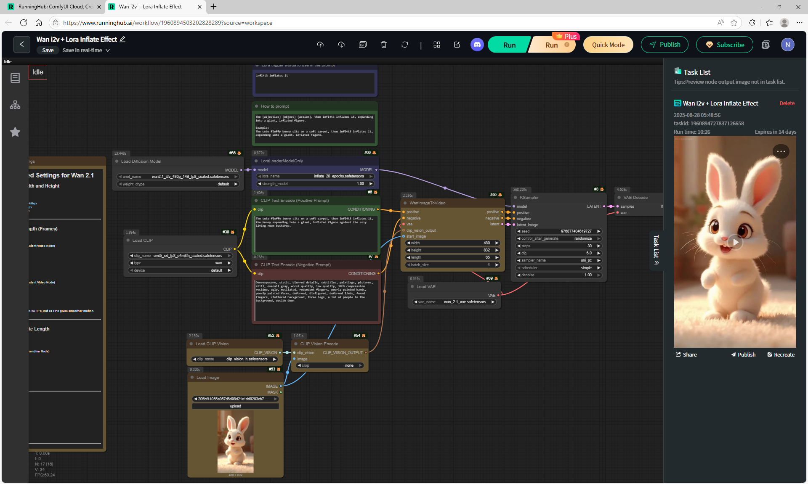Open the Discord icon button

[x=477, y=45]
